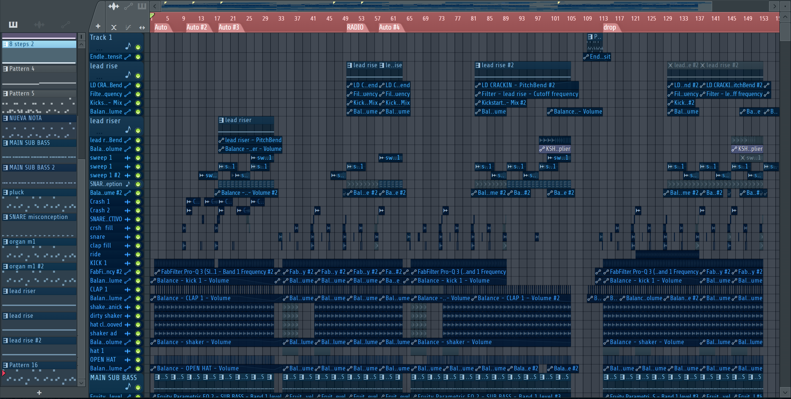The width and height of the screenshot is (791, 399).
Task: Mute the Endle..tensit track
Action: click(x=138, y=57)
